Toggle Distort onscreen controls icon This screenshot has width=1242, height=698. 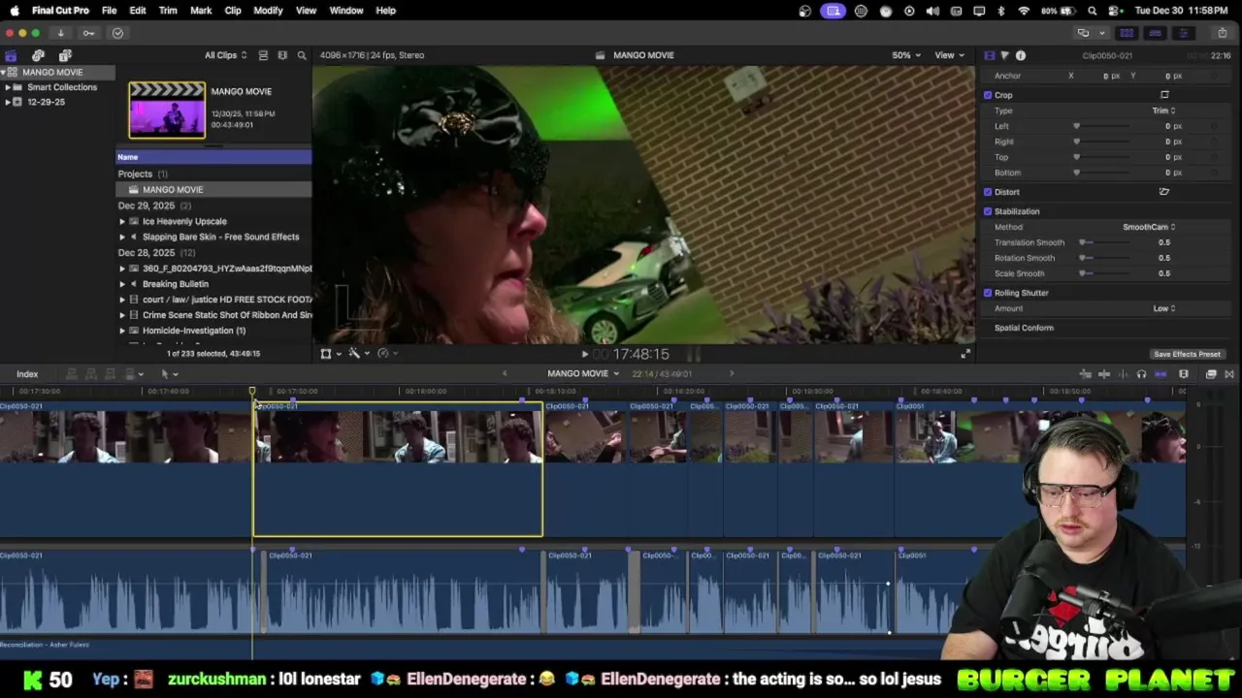click(x=1164, y=192)
